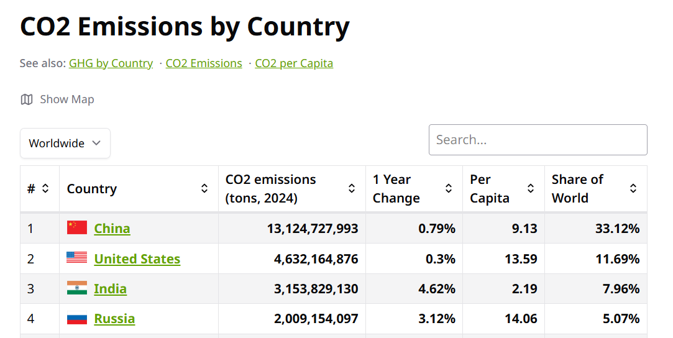This screenshot has width=673, height=338.
Task: Click the Russia flag icon
Action: click(77, 318)
